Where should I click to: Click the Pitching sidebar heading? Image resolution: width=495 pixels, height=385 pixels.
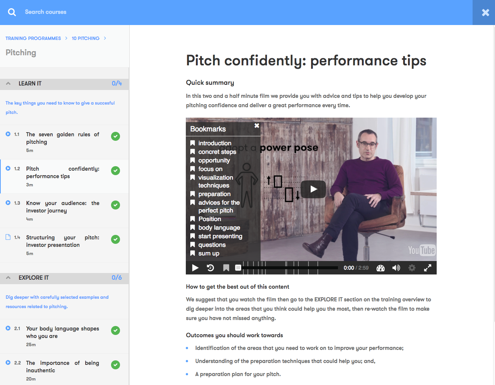(x=21, y=53)
